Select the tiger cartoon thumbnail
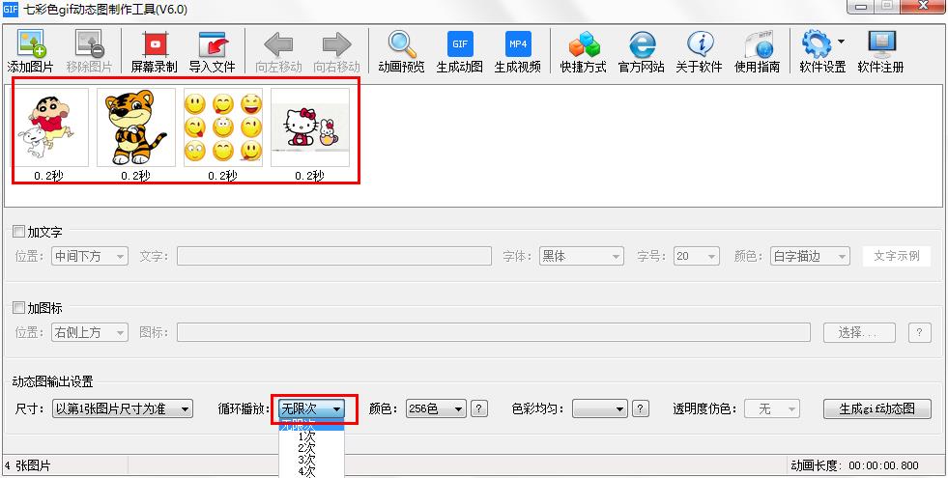The width and height of the screenshot is (948, 478). click(x=136, y=127)
